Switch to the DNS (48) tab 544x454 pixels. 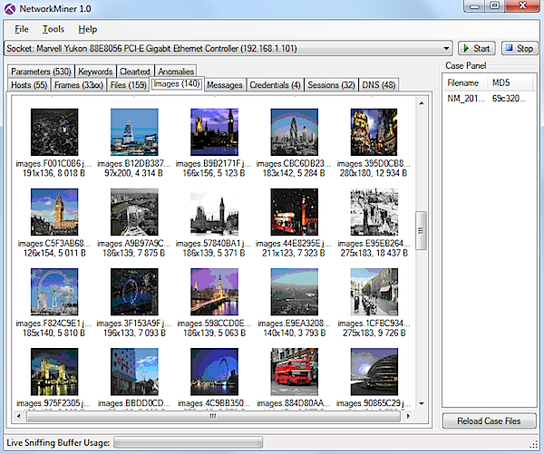click(x=379, y=85)
